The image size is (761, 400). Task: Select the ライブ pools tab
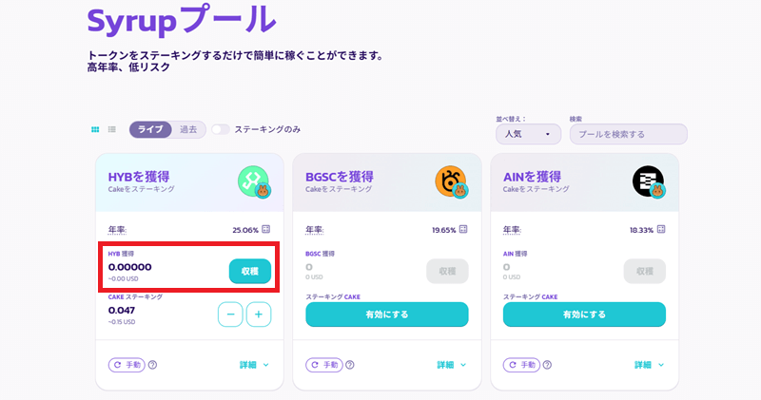click(150, 129)
